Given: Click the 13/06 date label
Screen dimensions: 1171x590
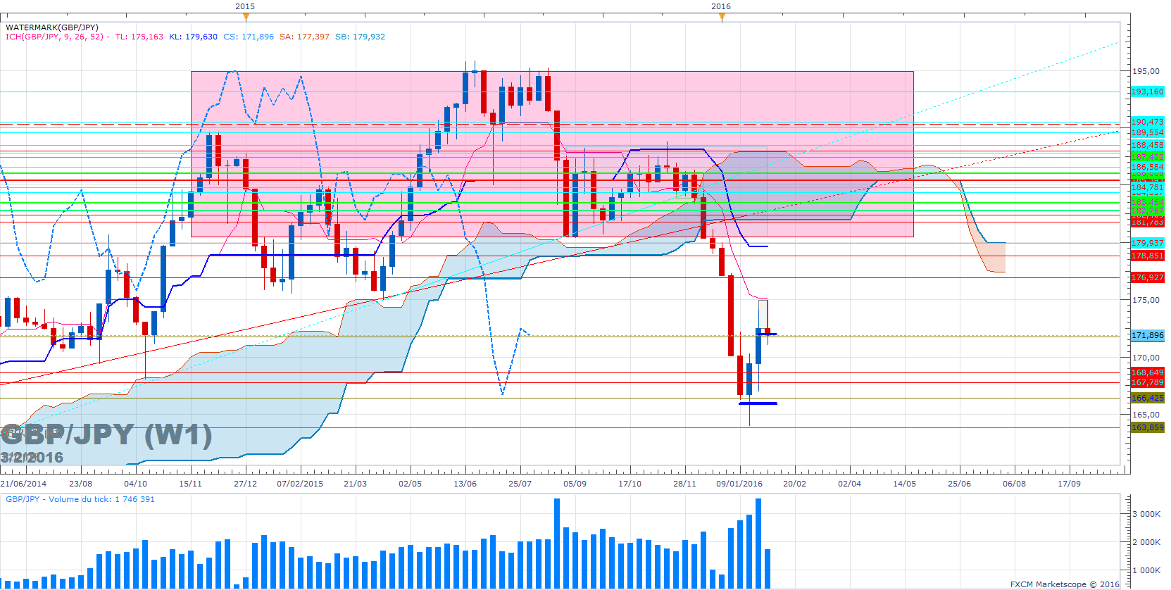Looking at the screenshot, I should (465, 484).
